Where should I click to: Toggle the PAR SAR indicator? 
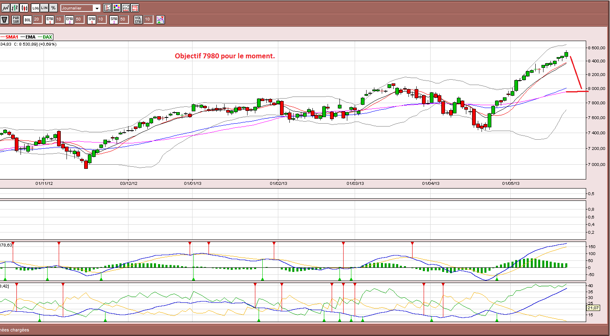(x=16, y=19)
